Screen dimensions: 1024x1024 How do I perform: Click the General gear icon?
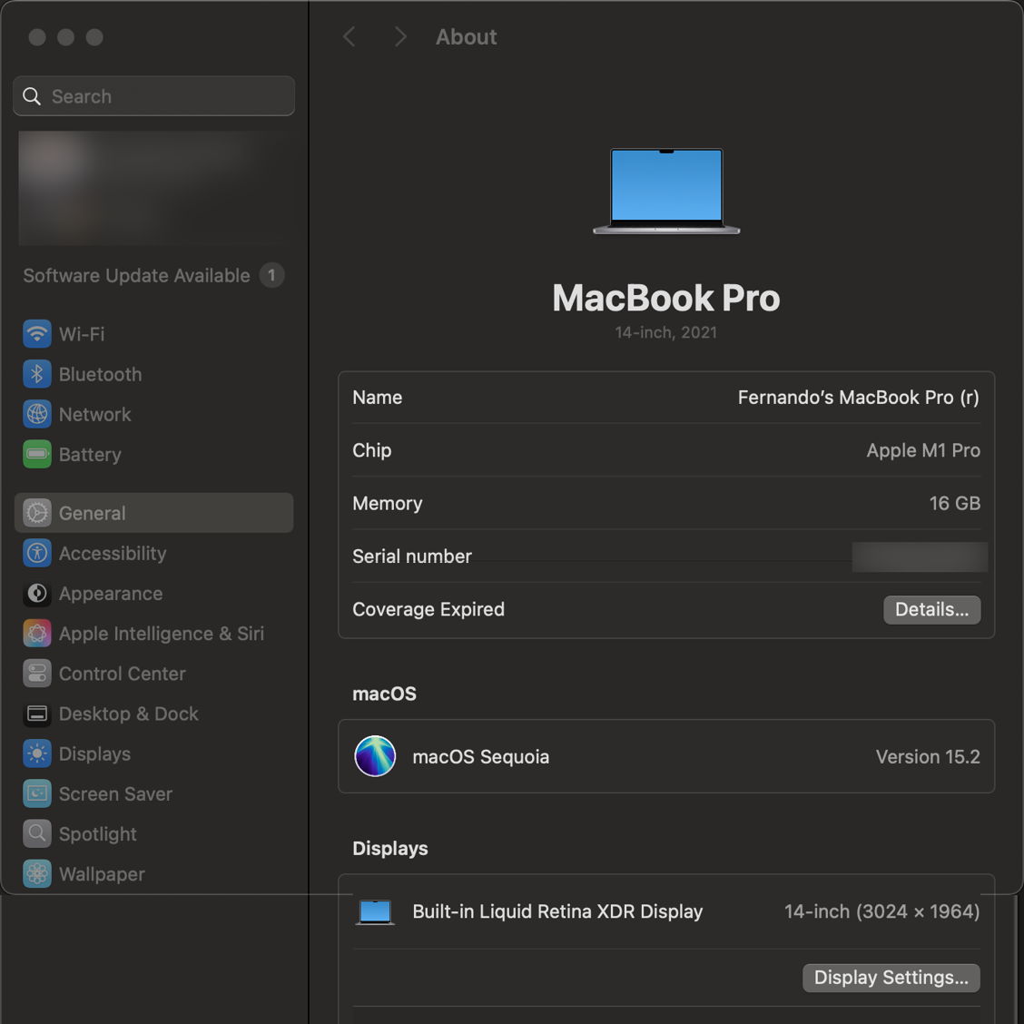tap(37, 513)
